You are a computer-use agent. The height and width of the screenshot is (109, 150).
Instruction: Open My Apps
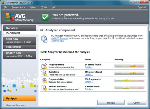[x=19, y=98]
